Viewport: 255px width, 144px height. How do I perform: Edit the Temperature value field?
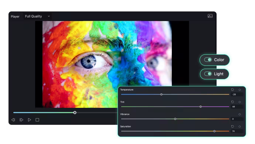[237, 95]
